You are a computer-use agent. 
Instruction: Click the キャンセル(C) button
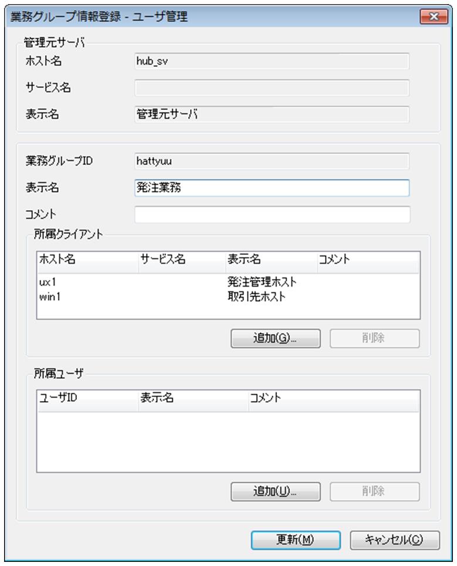[x=395, y=540]
